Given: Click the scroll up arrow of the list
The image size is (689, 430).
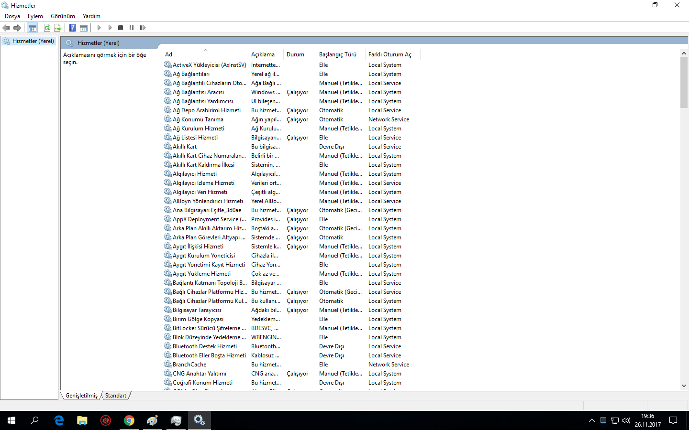Looking at the screenshot, I should [684, 53].
